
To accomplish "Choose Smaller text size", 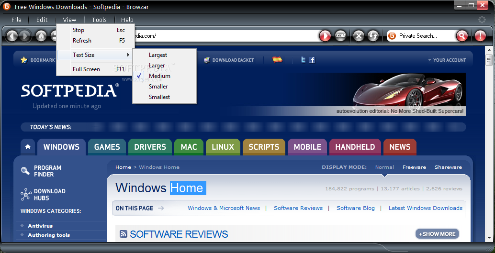I will coord(165,87).
